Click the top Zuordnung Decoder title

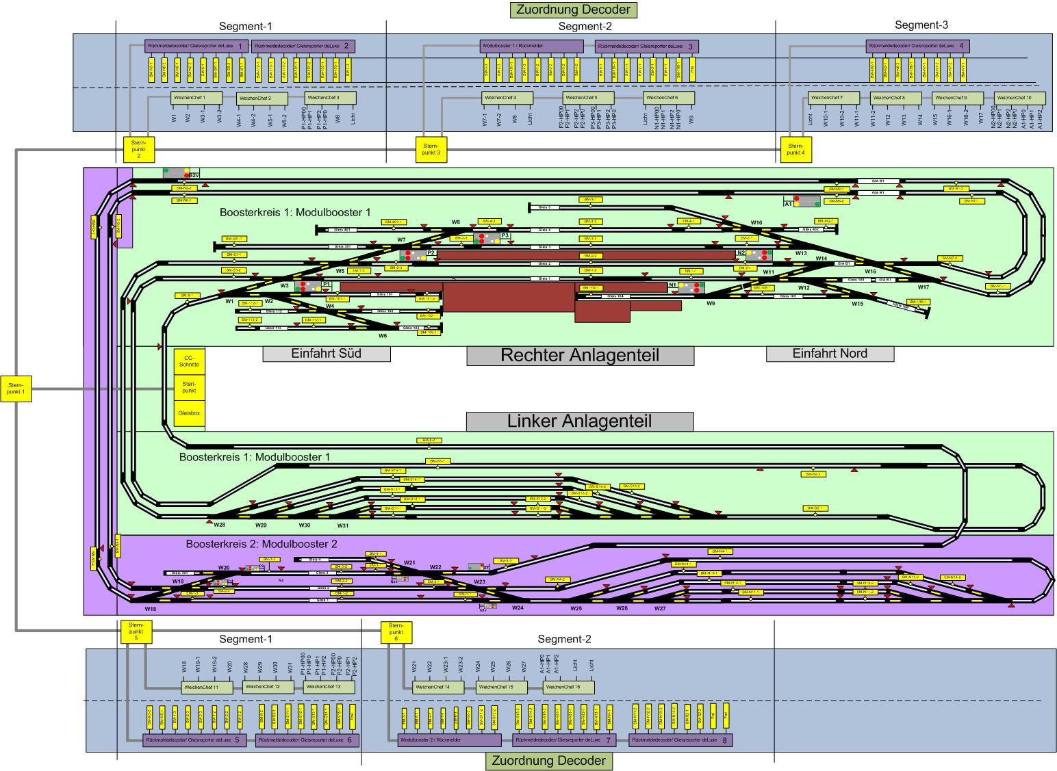click(x=573, y=10)
